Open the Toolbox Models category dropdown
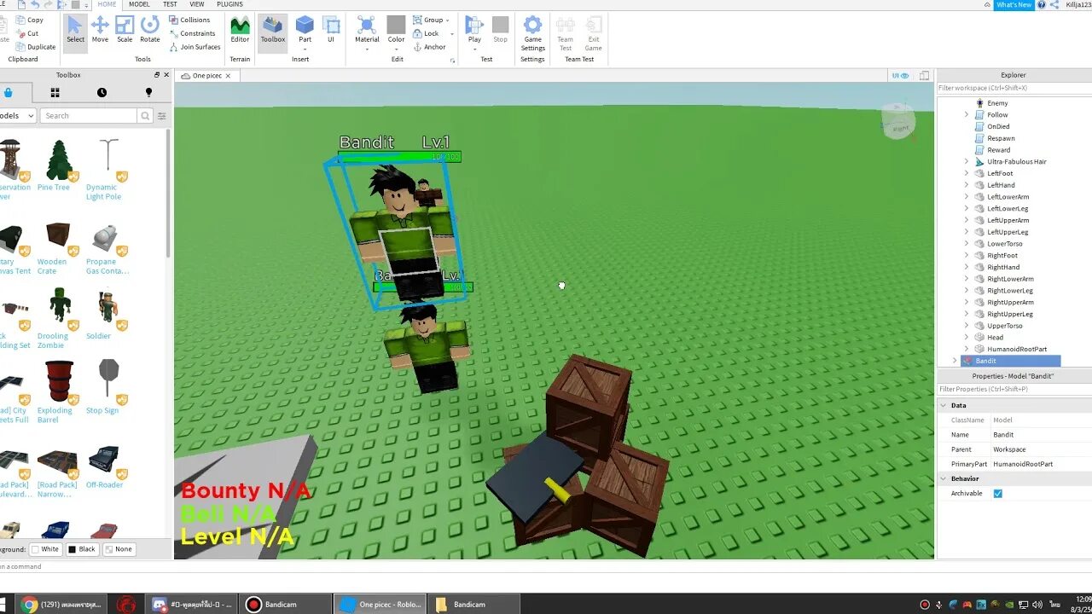Screen dimensions: 1092x614 point(17,116)
